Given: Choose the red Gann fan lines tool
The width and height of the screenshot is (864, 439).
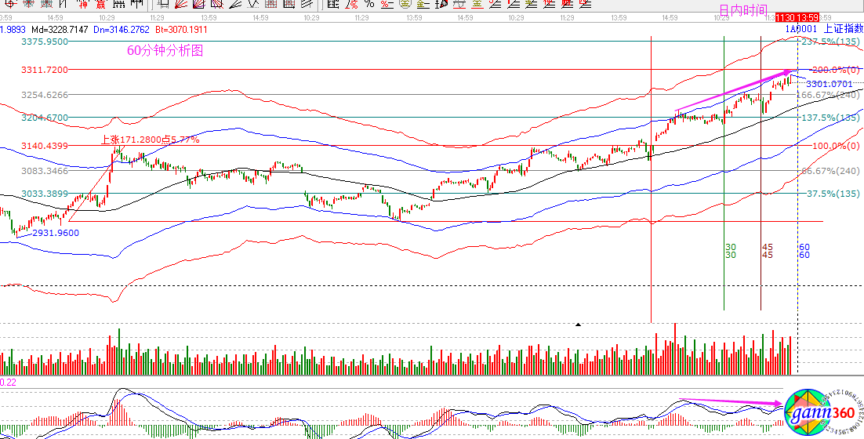Looking at the screenshot, I should point(181,5).
